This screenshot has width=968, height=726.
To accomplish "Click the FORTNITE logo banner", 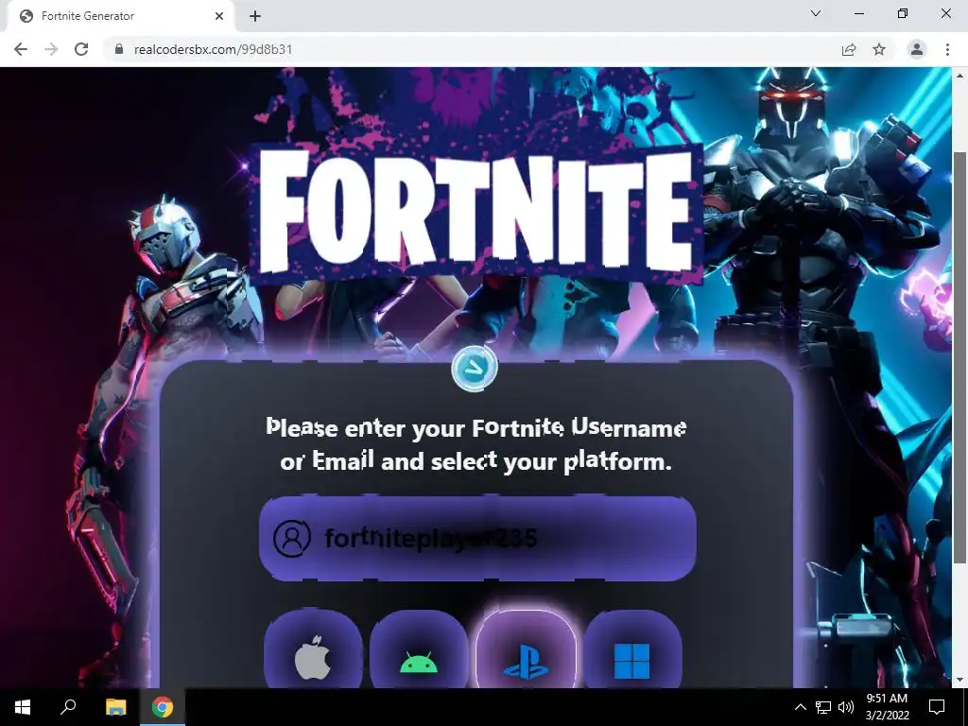I will pos(476,215).
